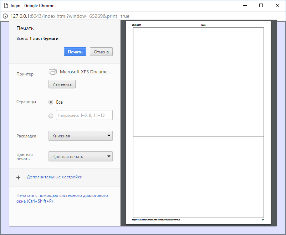Expand the Цветная печать dropdown
This screenshot has width=286, height=235.
80,156
